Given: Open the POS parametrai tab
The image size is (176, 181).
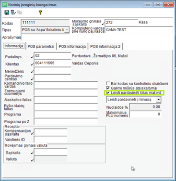Looking at the screenshot, I should click(x=41, y=47).
